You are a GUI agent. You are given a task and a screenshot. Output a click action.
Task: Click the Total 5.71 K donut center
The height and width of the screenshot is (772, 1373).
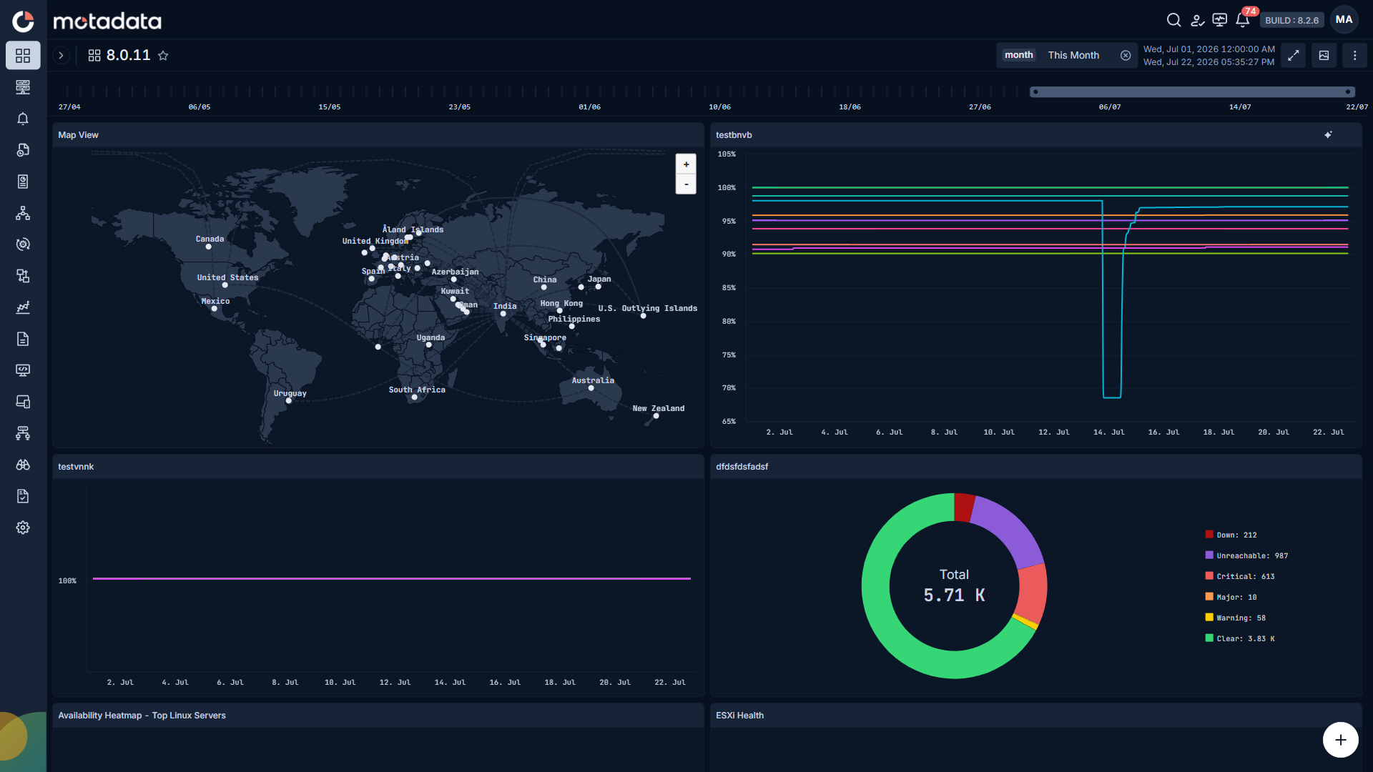[x=954, y=586]
